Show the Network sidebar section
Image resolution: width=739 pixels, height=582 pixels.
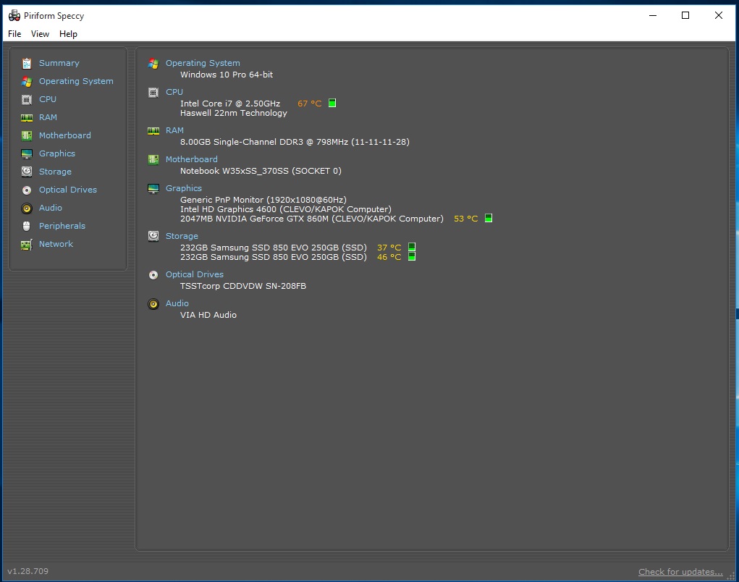pos(56,244)
